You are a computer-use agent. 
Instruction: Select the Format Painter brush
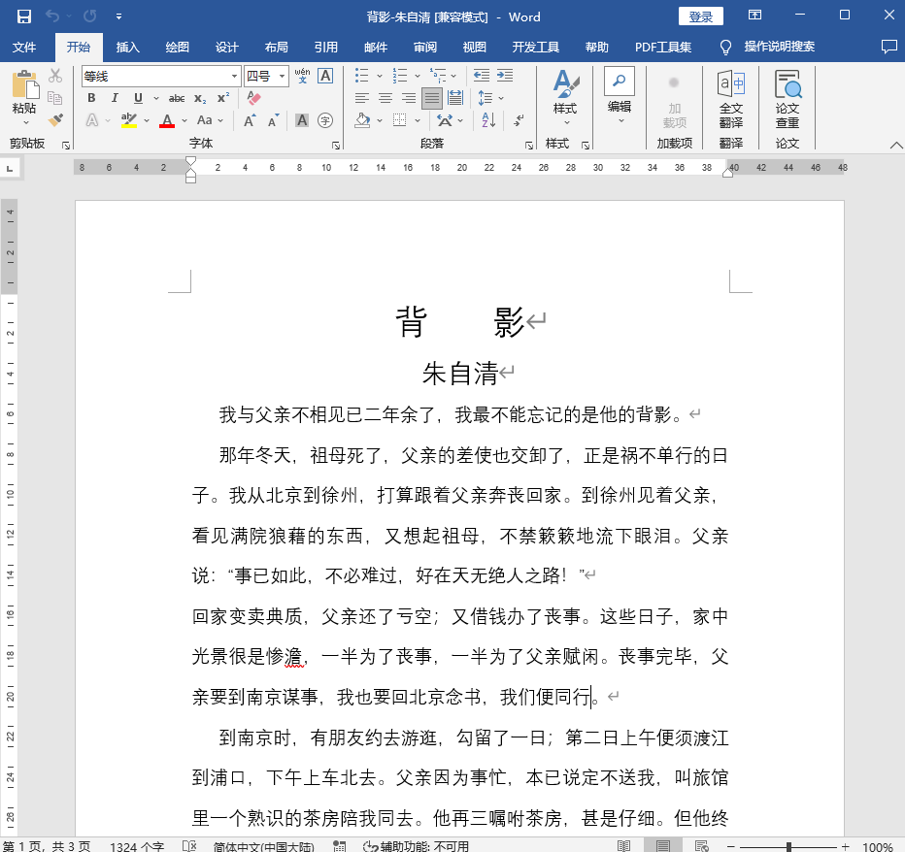(x=55, y=120)
